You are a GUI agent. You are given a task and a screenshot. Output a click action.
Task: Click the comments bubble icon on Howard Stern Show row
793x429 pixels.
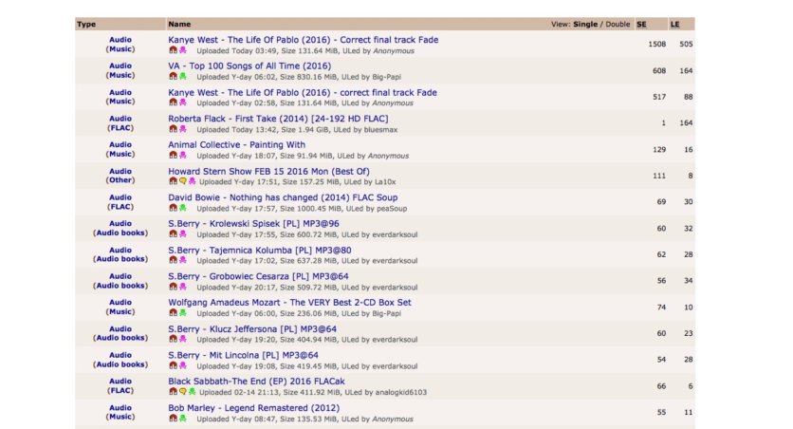tap(182, 181)
